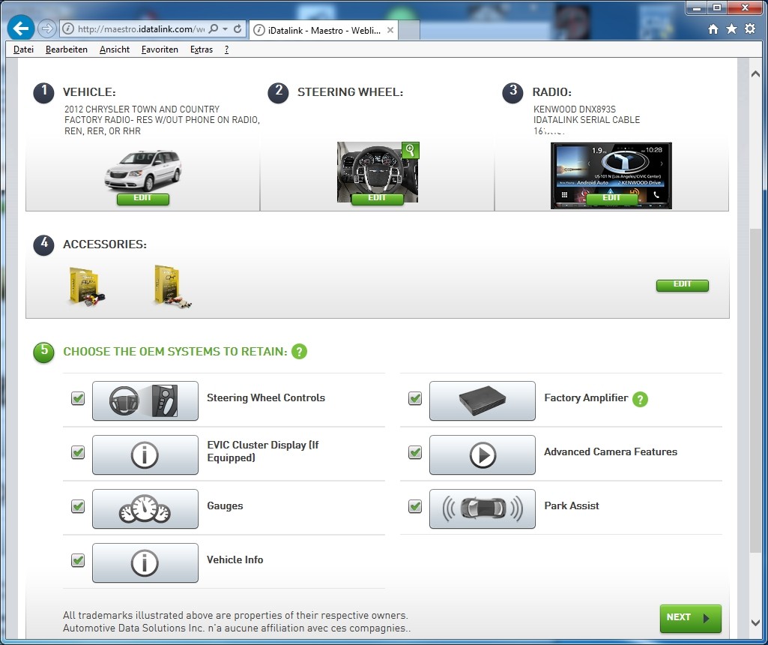Click the browser forward arrow button
Screen dimensions: 768x645
47,29
